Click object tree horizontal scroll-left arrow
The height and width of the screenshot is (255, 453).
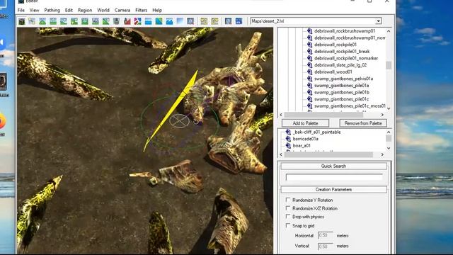(x=281, y=115)
